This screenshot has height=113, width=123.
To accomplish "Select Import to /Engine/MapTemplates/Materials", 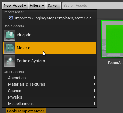I will pos(49,18).
